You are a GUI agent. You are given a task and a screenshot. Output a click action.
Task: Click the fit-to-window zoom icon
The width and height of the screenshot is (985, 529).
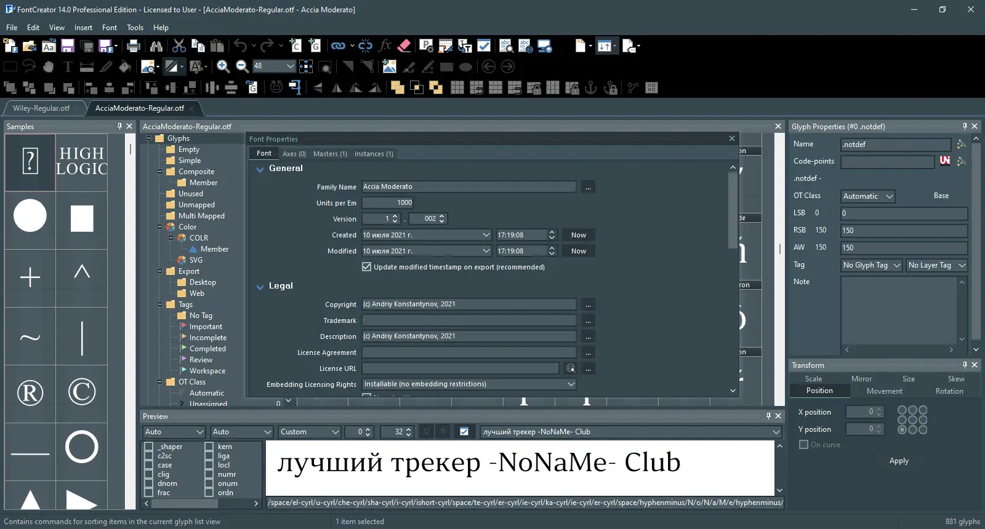click(x=306, y=66)
